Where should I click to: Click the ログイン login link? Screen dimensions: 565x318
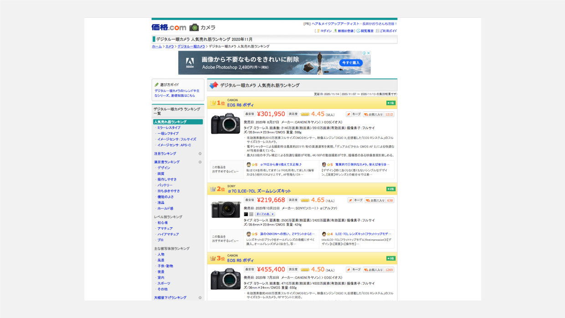coord(326,31)
